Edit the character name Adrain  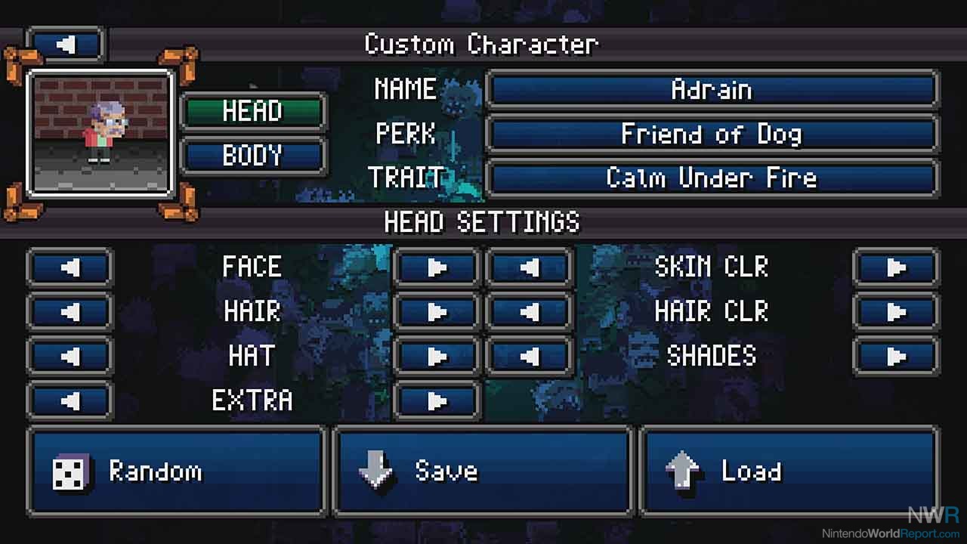tap(712, 89)
